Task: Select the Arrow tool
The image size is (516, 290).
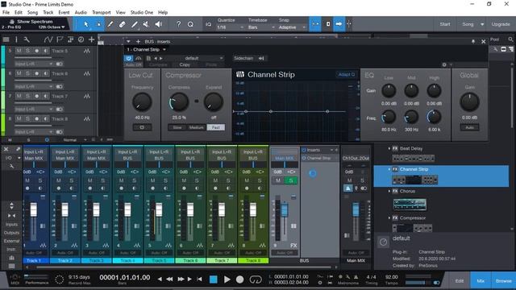Action: (x=86, y=24)
